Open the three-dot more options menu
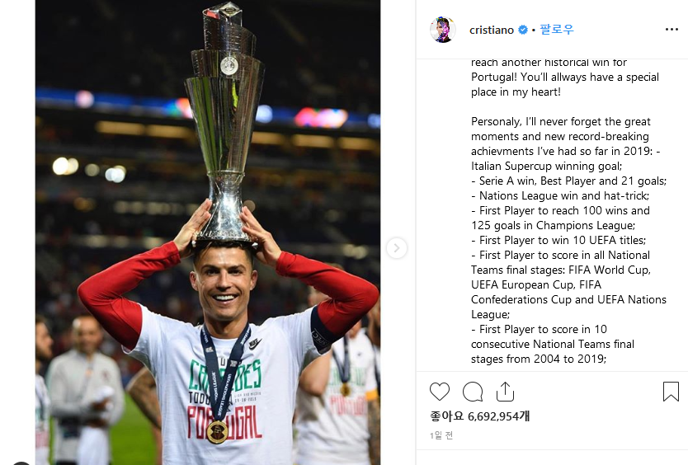Image resolution: width=688 pixels, height=465 pixels. pyautogui.click(x=672, y=30)
